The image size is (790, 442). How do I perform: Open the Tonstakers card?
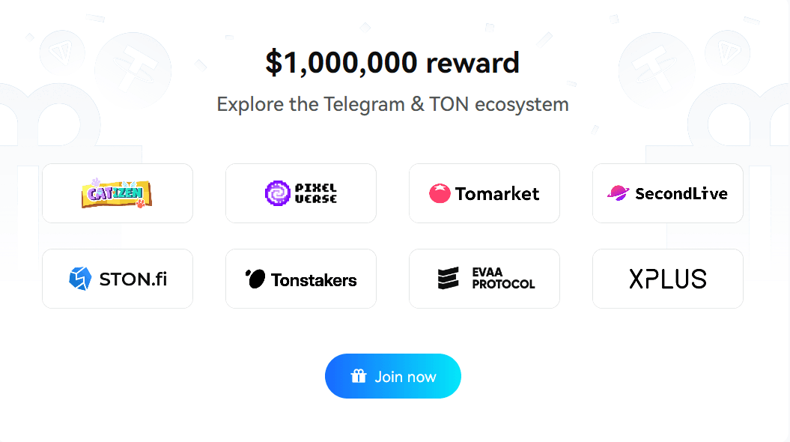pyautogui.click(x=301, y=279)
